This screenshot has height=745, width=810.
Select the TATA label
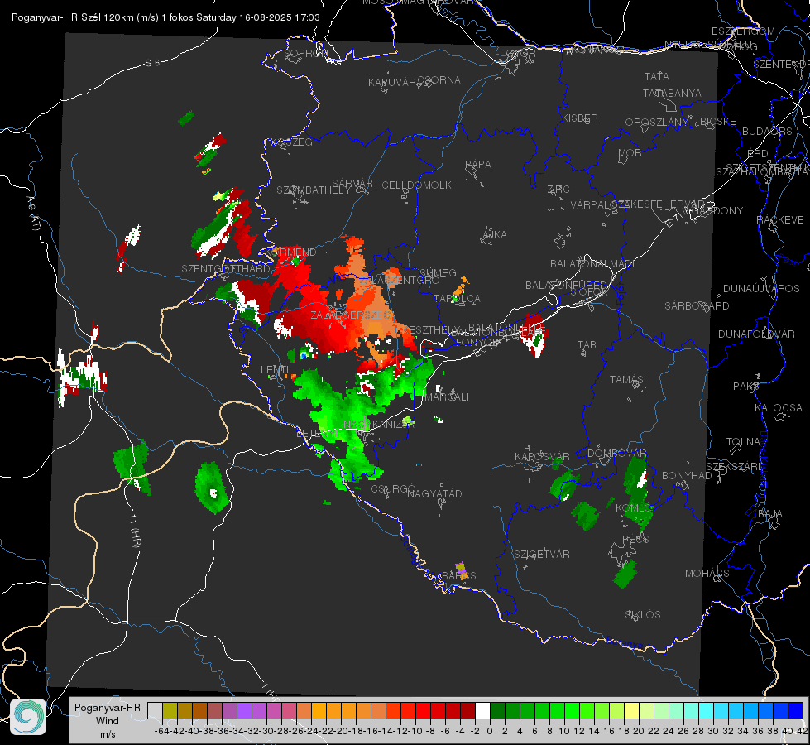coord(657,76)
